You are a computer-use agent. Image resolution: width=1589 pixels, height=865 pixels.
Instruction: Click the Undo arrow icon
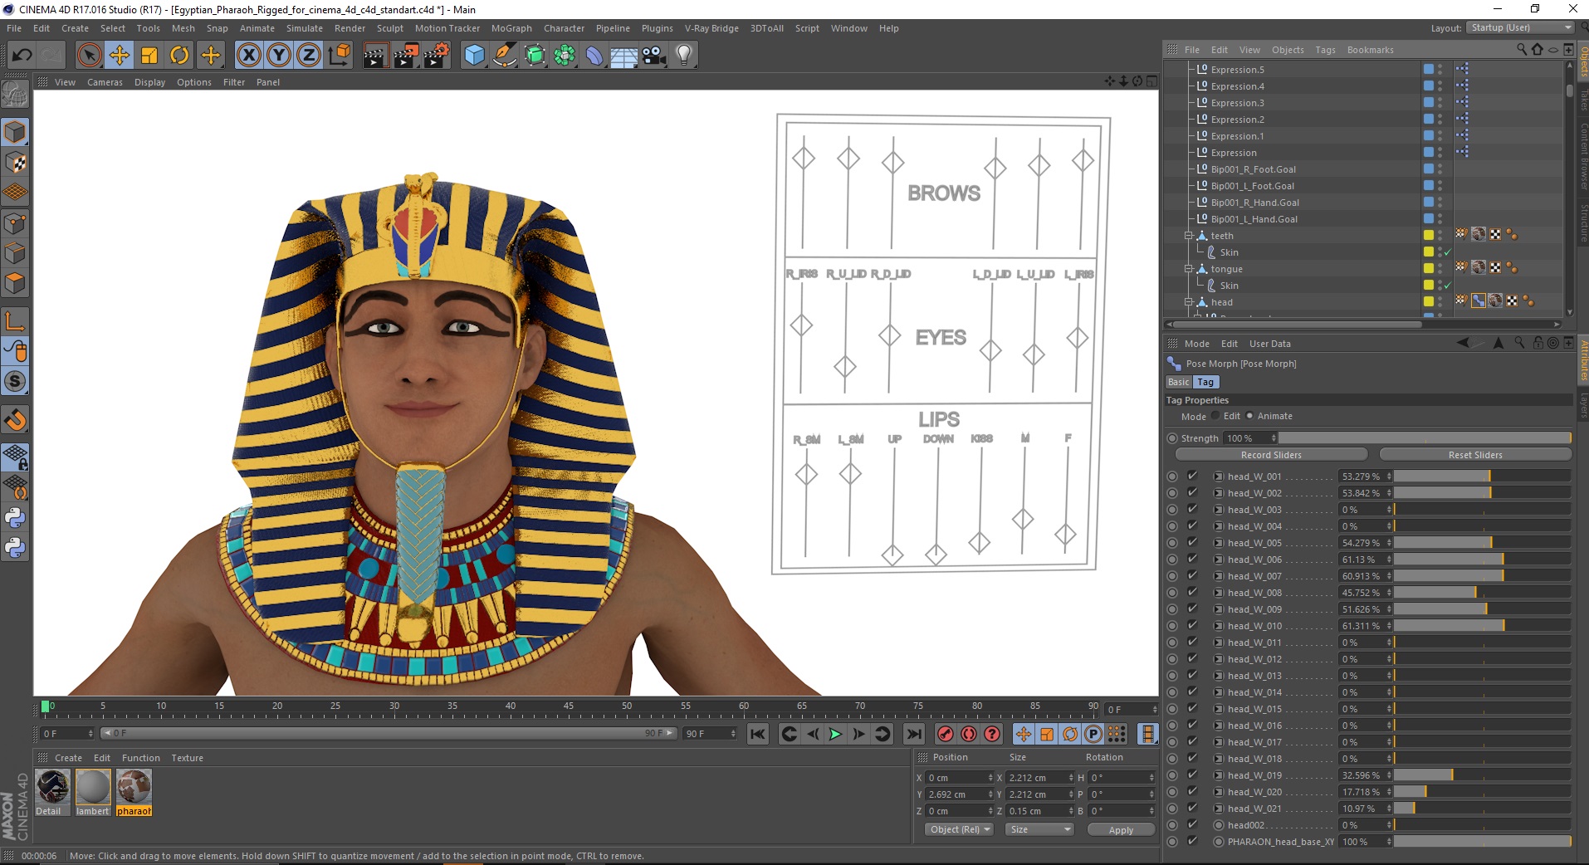pyautogui.click(x=22, y=56)
